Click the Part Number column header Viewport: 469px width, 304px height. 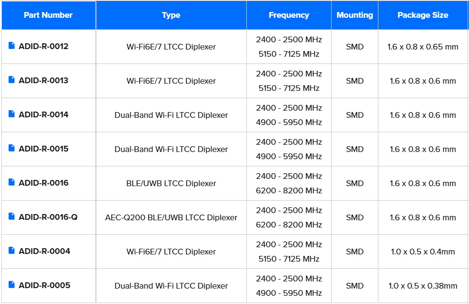[49, 15]
